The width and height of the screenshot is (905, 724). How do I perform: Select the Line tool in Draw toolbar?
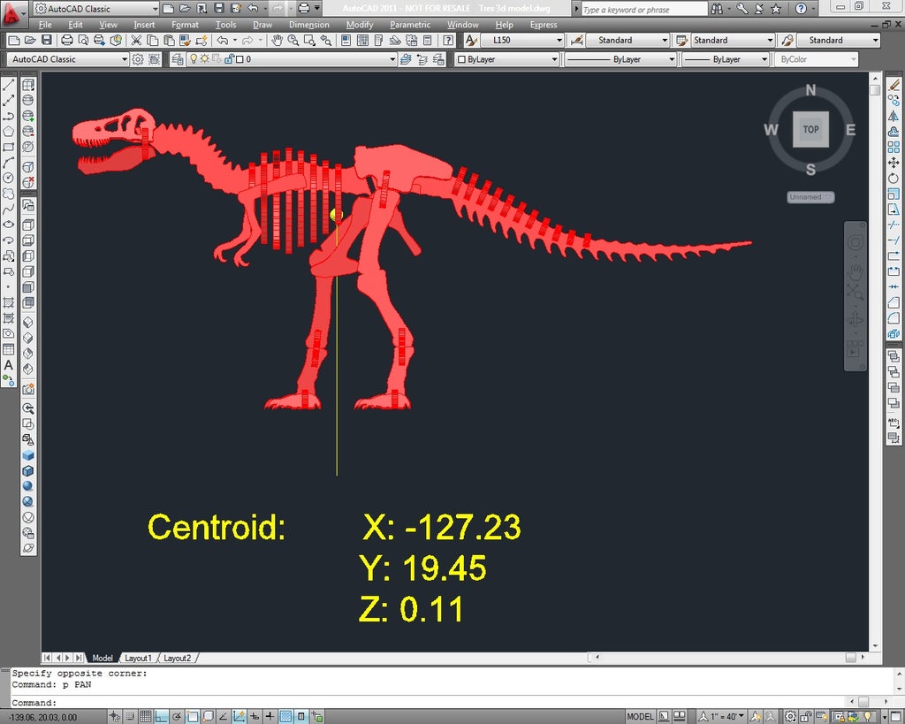8,85
